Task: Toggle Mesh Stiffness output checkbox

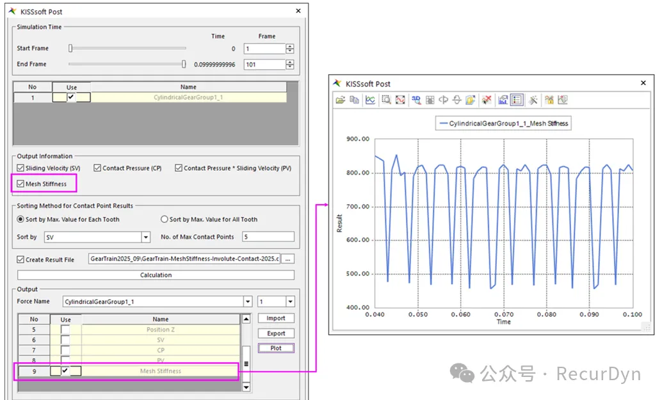Action: [20, 184]
